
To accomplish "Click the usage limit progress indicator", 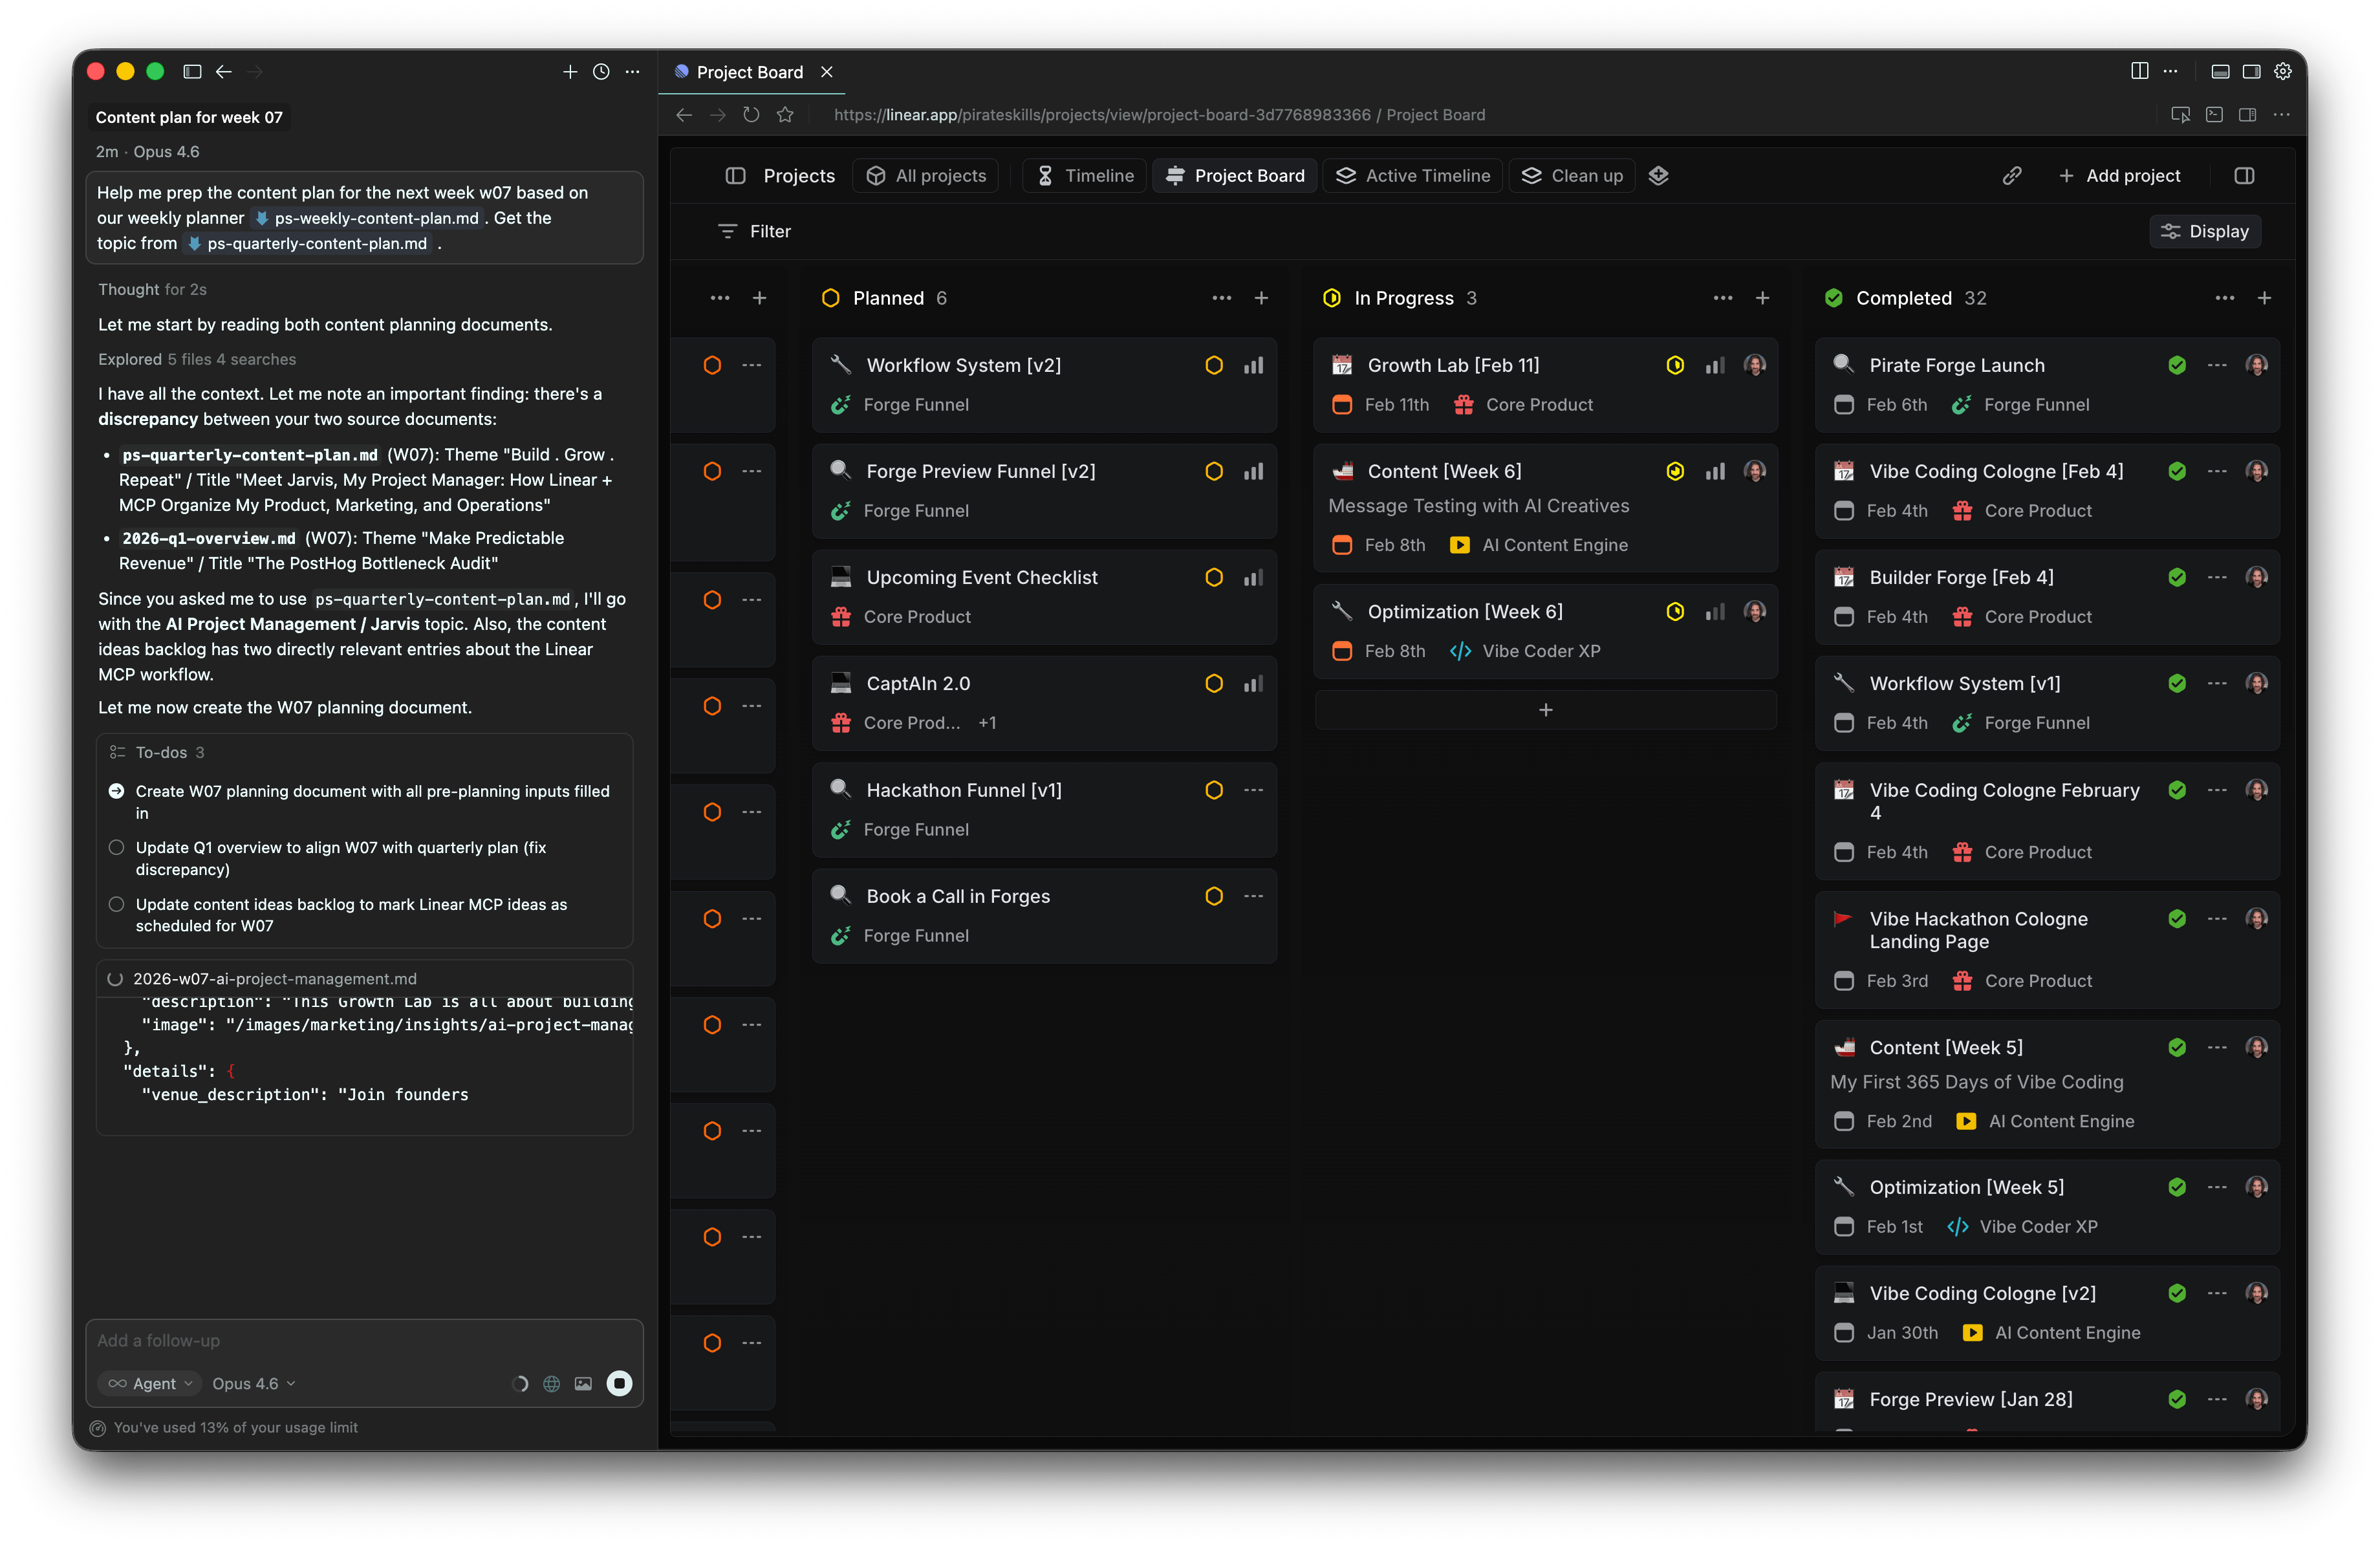I will [x=98, y=1428].
